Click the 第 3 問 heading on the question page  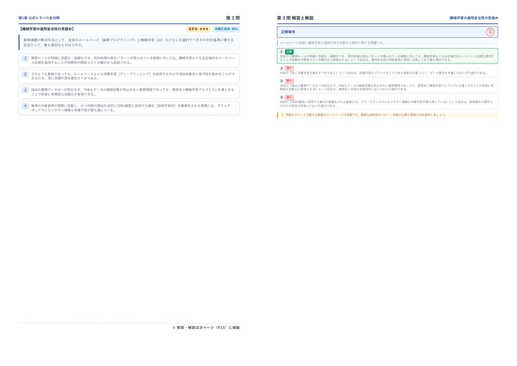coord(233,18)
